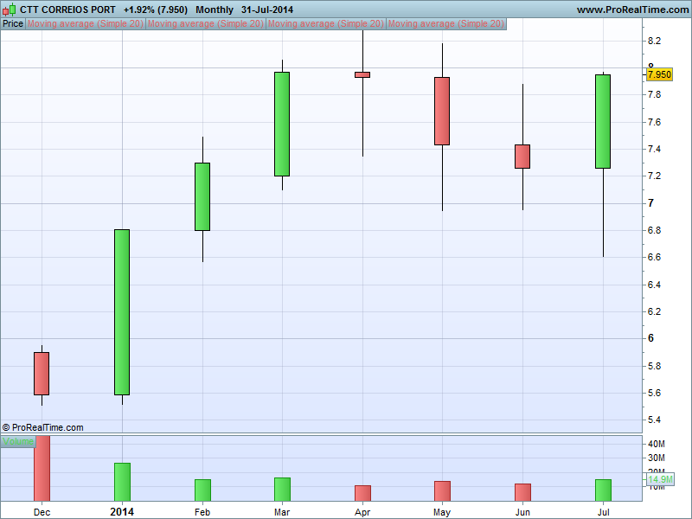The image size is (692, 519).
Task: Select the tall green January 2014 candle
Action: pos(122,312)
